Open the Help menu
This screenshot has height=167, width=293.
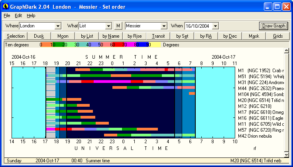pyautogui.click(x=31, y=15)
